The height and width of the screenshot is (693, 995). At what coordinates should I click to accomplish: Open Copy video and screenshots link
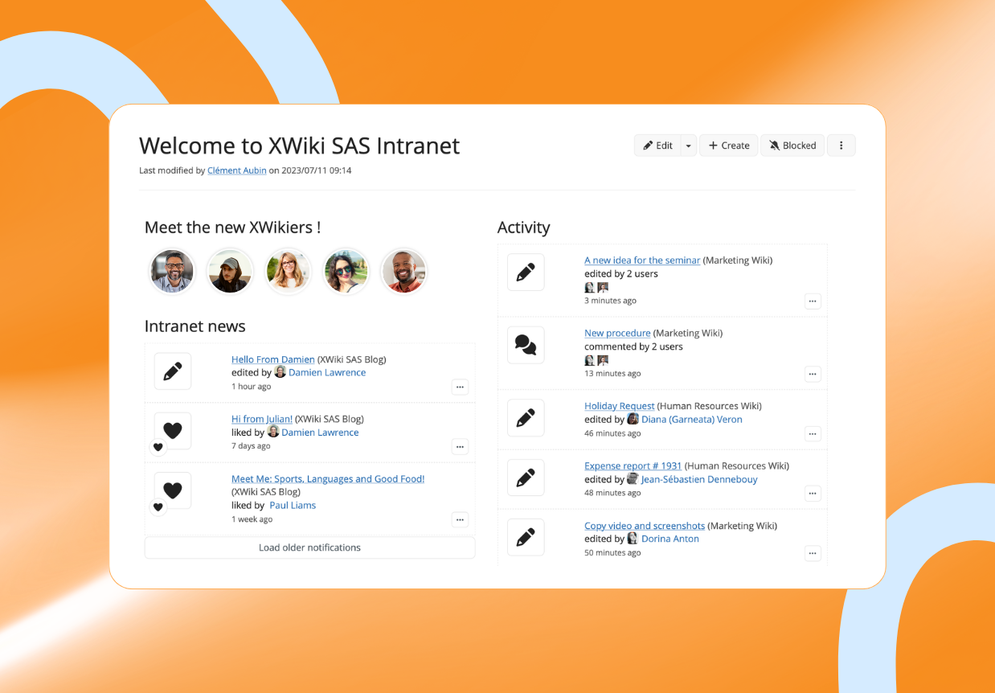[645, 526]
